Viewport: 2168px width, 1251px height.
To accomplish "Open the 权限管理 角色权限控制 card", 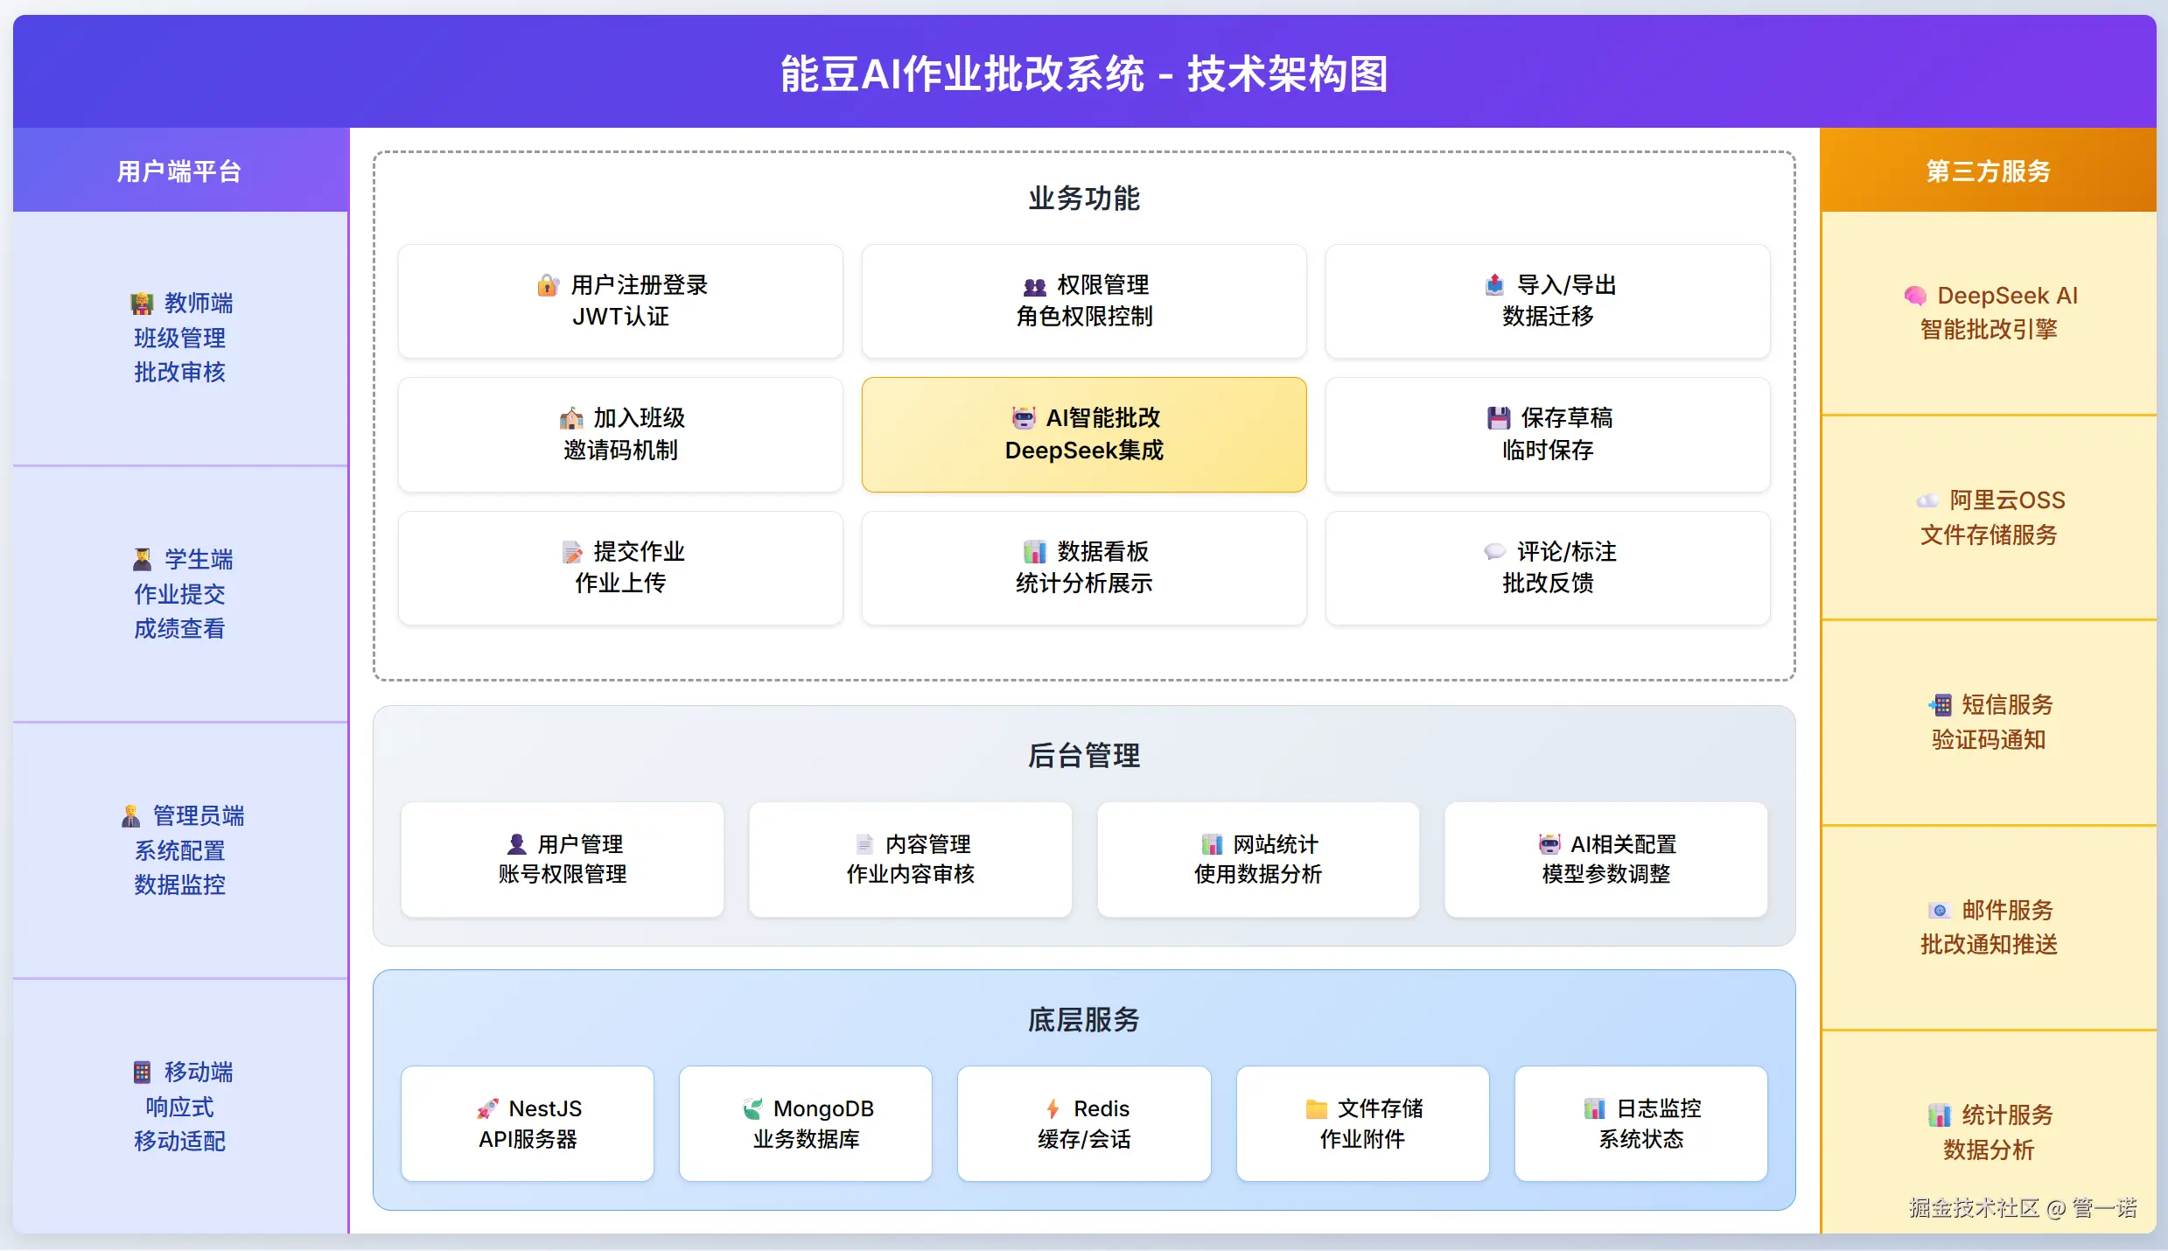I will click(1083, 301).
